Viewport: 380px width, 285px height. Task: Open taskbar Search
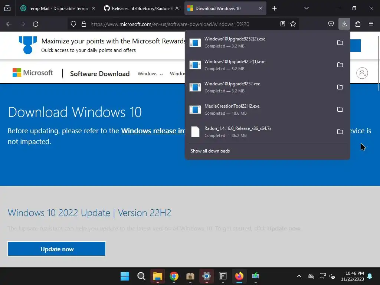coord(141,276)
